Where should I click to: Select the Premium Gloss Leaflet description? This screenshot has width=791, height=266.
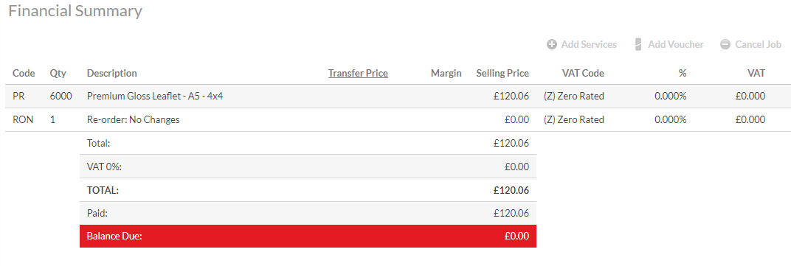pos(155,97)
